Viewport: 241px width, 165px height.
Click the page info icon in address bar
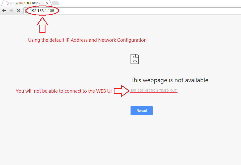click(27, 11)
